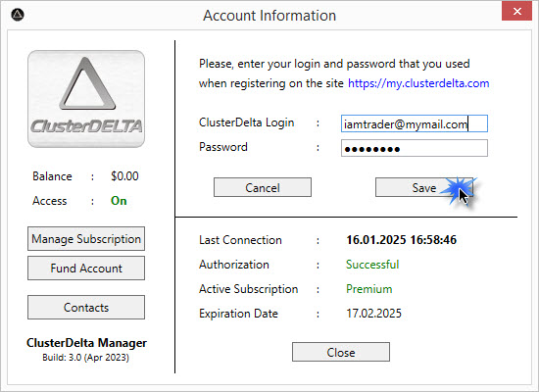Click the ClusterDelta Manager build text
This screenshot has width=539, height=392.
pyautogui.click(x=86, y=358)
